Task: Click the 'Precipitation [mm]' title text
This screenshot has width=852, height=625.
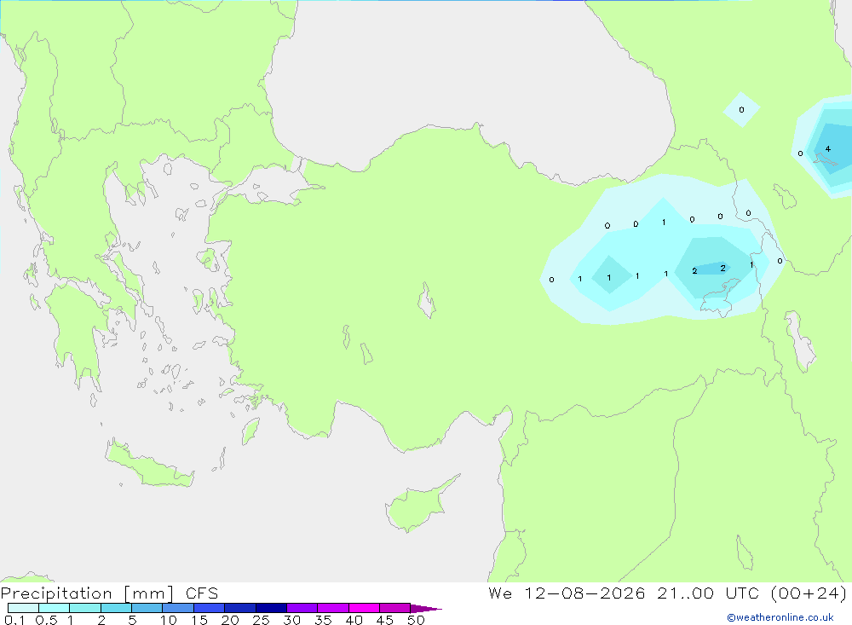Action: click(x=87, y=593)
